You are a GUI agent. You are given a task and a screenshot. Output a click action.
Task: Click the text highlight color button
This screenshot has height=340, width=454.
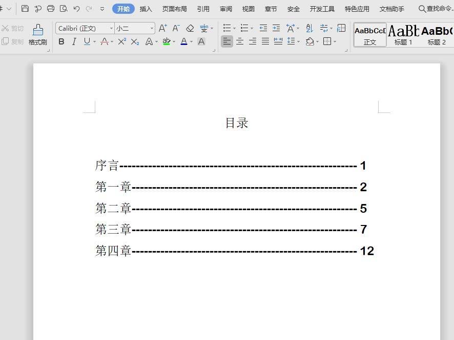coord(167,41)
